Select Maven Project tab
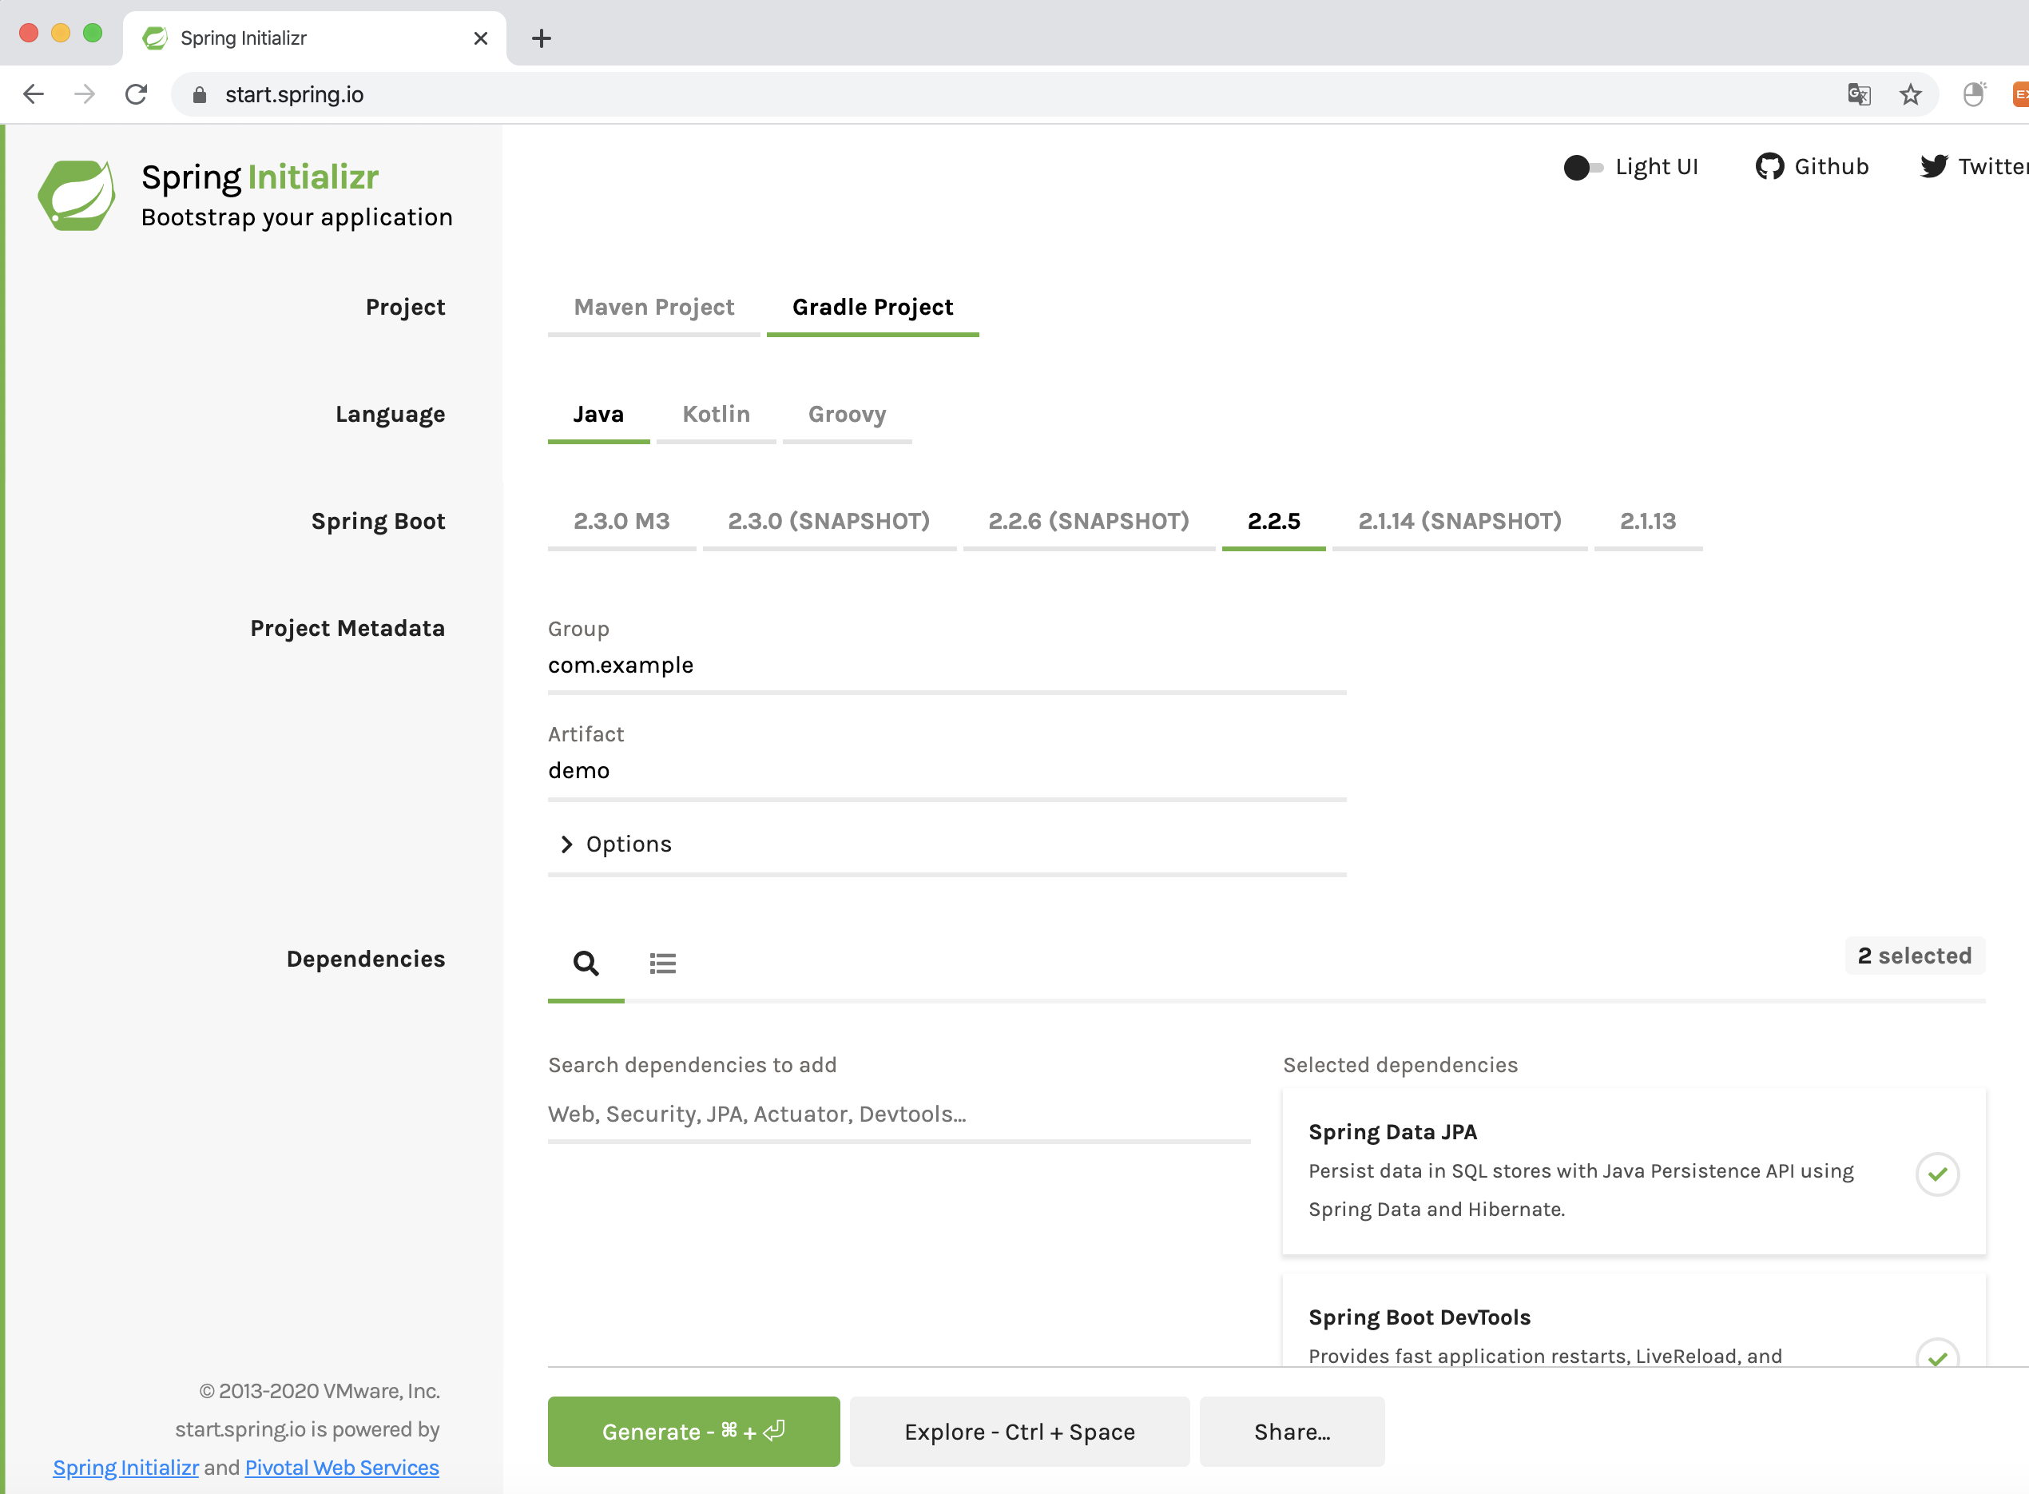The image size is (2029, 1494). tap(653, 308)
